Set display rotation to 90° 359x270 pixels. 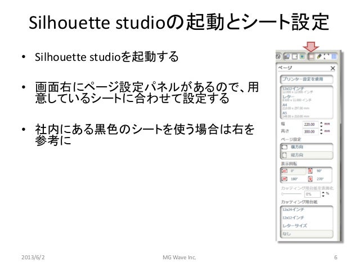319,171
